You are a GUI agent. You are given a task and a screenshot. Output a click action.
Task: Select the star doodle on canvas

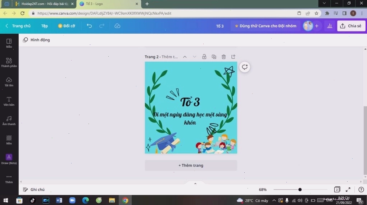point(229,71)
